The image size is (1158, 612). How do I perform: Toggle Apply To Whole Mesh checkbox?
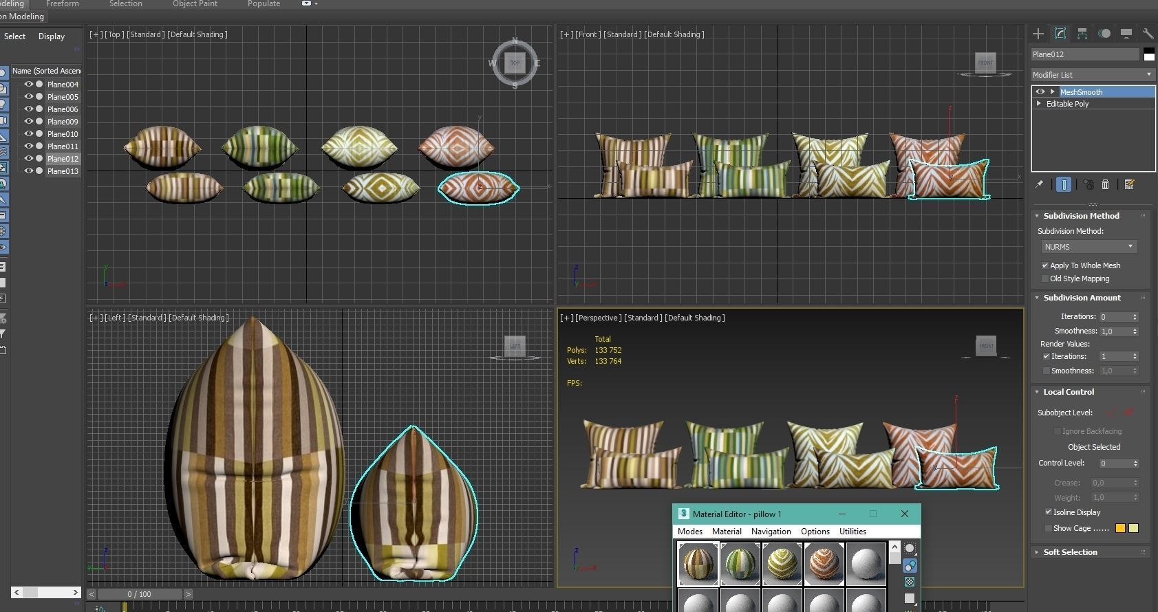1045,265
